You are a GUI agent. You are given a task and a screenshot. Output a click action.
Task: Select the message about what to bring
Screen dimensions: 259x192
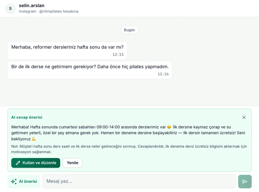[x=90, y=70]
